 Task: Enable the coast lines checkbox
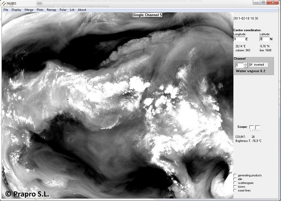(235, 190)
